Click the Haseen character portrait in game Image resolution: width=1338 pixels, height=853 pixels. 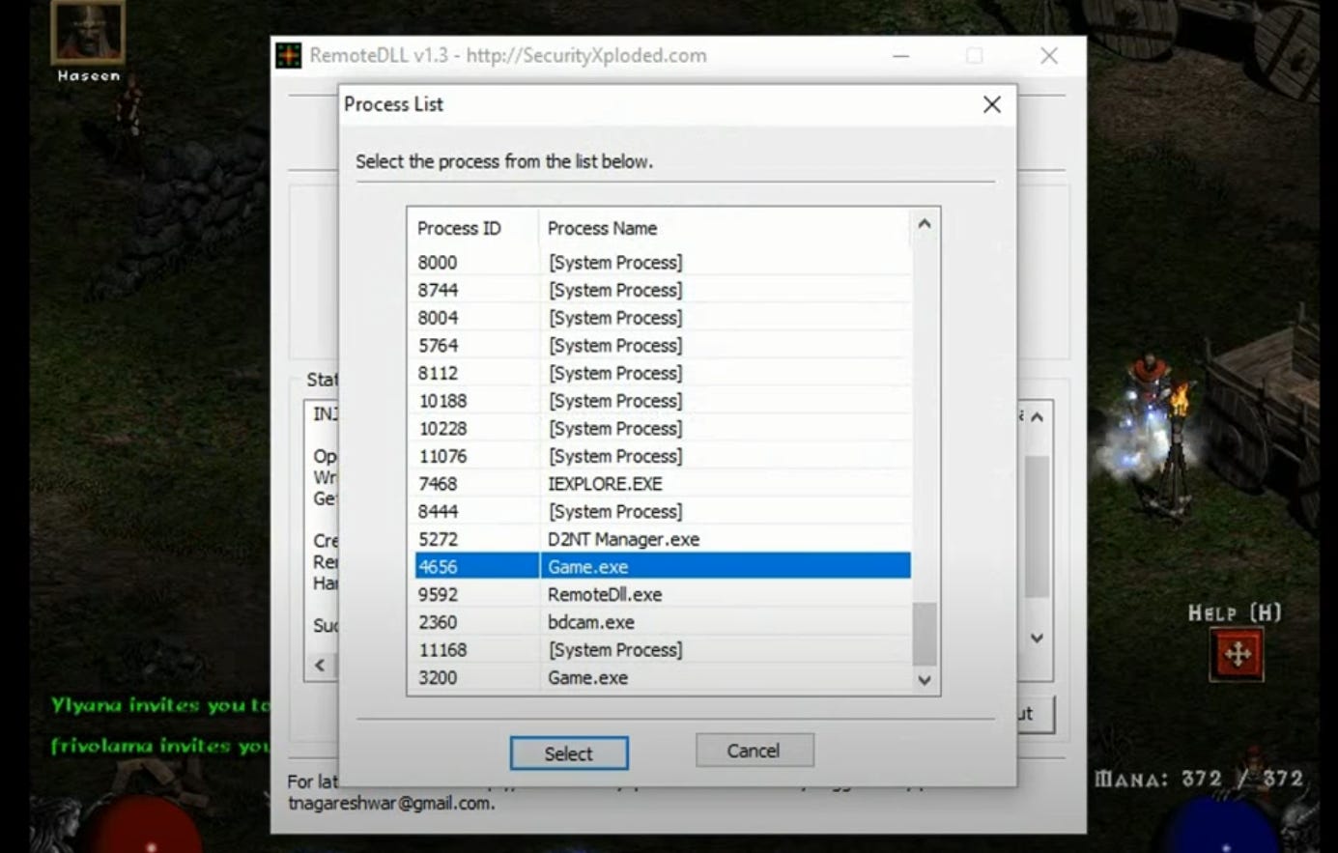click(x=88, y=32)
